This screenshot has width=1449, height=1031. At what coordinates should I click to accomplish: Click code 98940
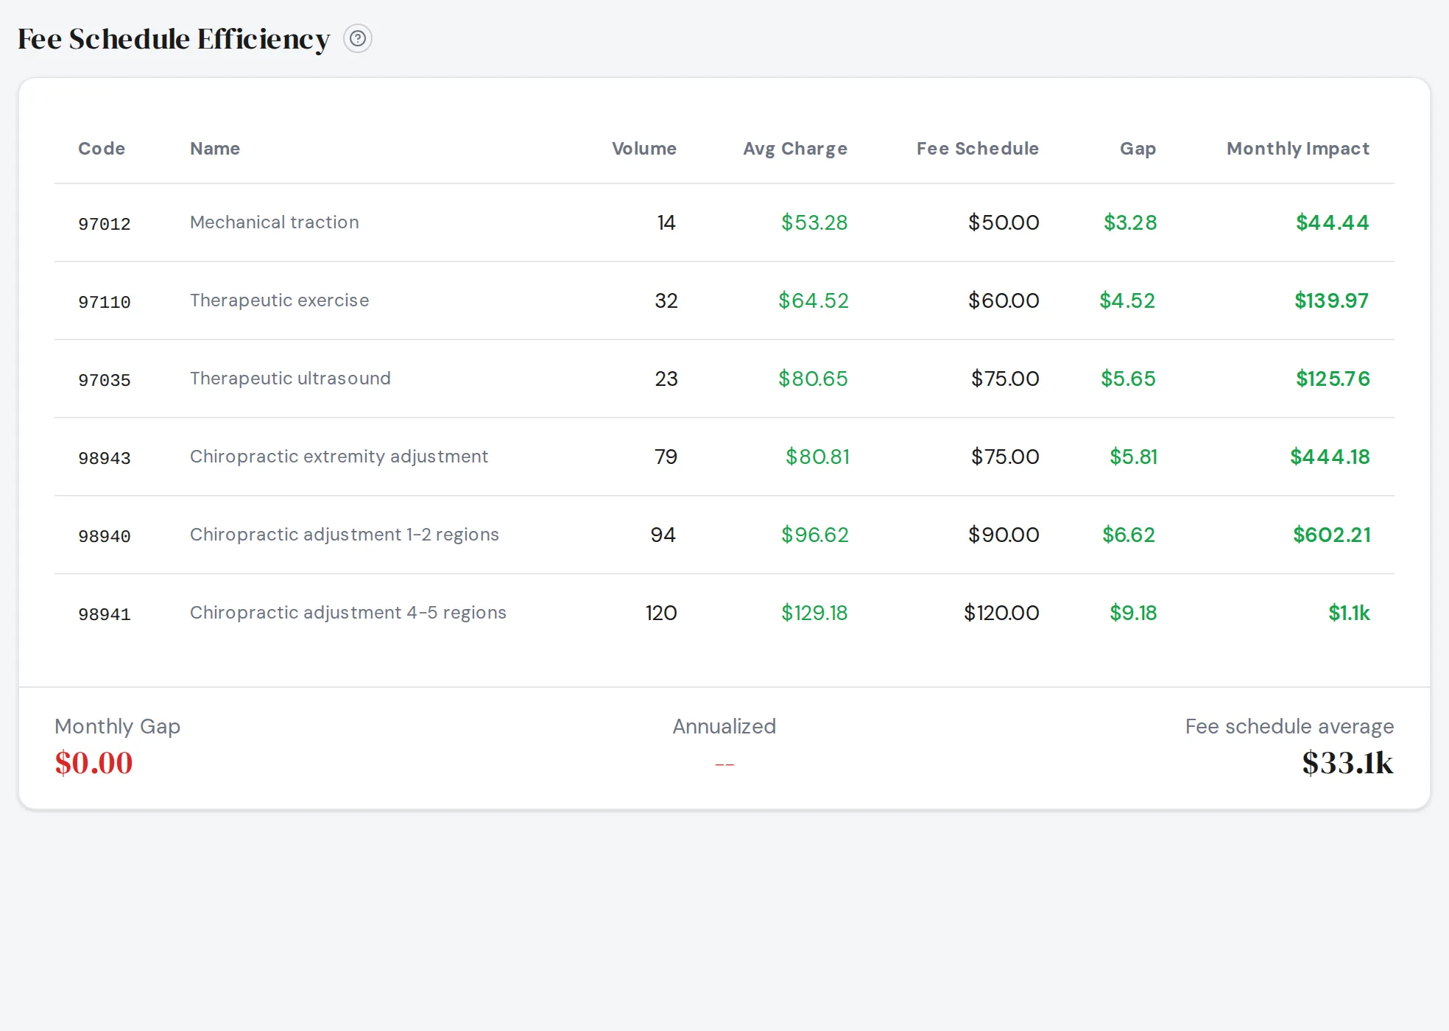point(105,535)
